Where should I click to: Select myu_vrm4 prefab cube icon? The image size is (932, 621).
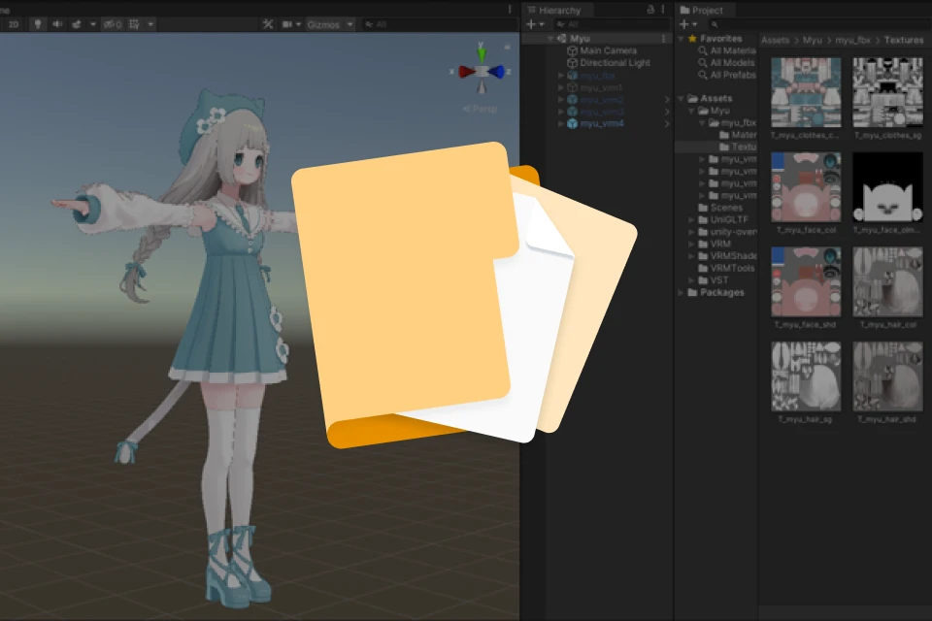pos(573,123)
